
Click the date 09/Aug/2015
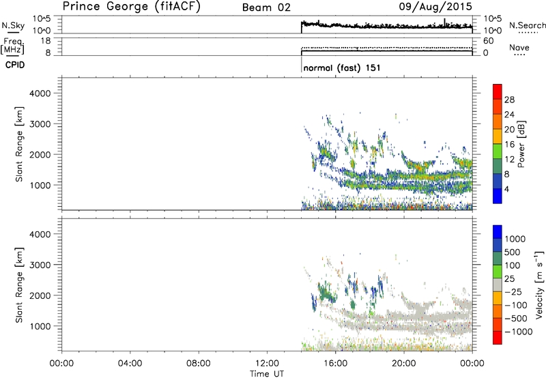(435, 7)
